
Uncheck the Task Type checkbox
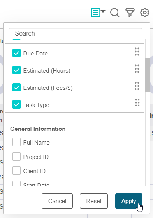click(x=16, y=104)
